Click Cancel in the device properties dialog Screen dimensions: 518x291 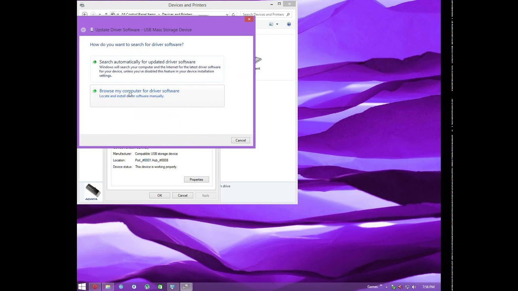coord(183,196)
